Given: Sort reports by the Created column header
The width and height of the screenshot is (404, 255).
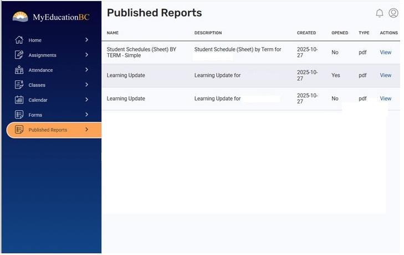Looking at the screenshot, I should pyautogui.click(x=306, y=33).
